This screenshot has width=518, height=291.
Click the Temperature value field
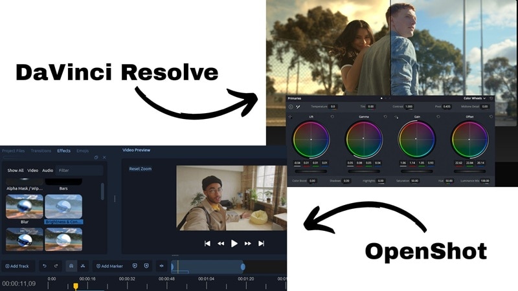[x=333, y=107]
